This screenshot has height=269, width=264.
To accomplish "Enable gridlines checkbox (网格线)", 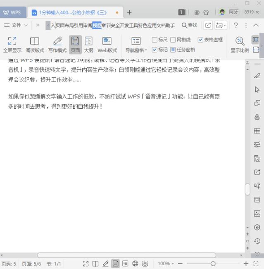I will click(x=180, y=40).
